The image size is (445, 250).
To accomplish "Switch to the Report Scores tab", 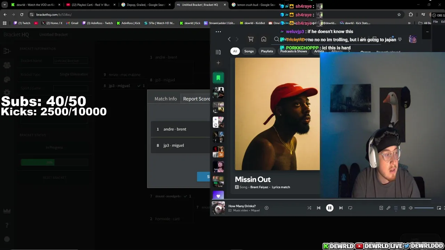I will pyautogui.click(x=196, y=99).
